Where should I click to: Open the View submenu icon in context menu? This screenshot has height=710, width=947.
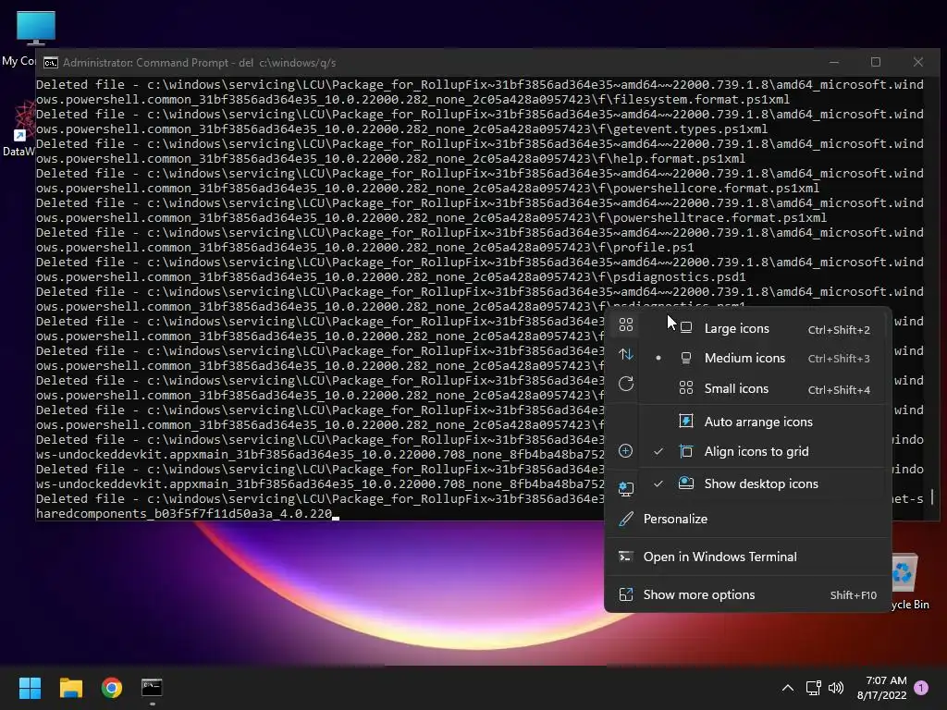pos(626,325)
